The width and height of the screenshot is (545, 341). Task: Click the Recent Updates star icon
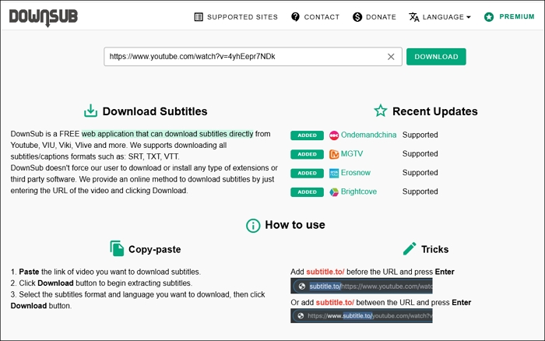pyautogui.click(x=381, y=111)
